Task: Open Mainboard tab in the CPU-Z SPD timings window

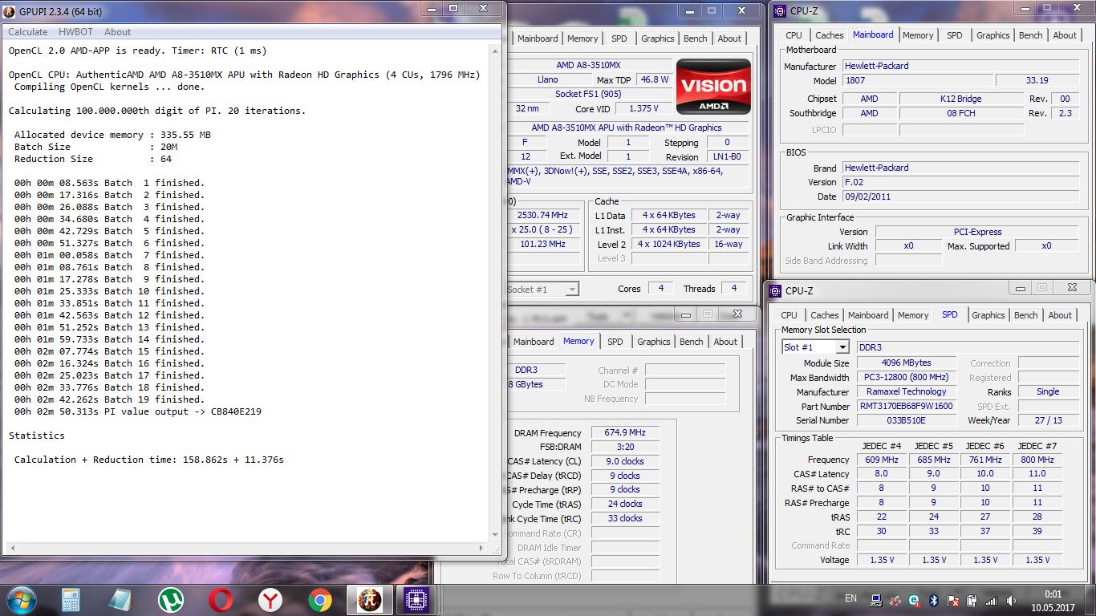Action: (868, 316)
